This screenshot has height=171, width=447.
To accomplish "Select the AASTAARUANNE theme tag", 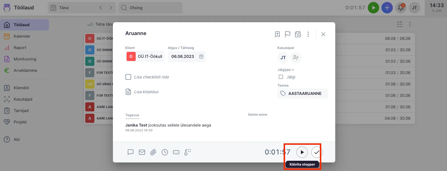I will point(302,93).
